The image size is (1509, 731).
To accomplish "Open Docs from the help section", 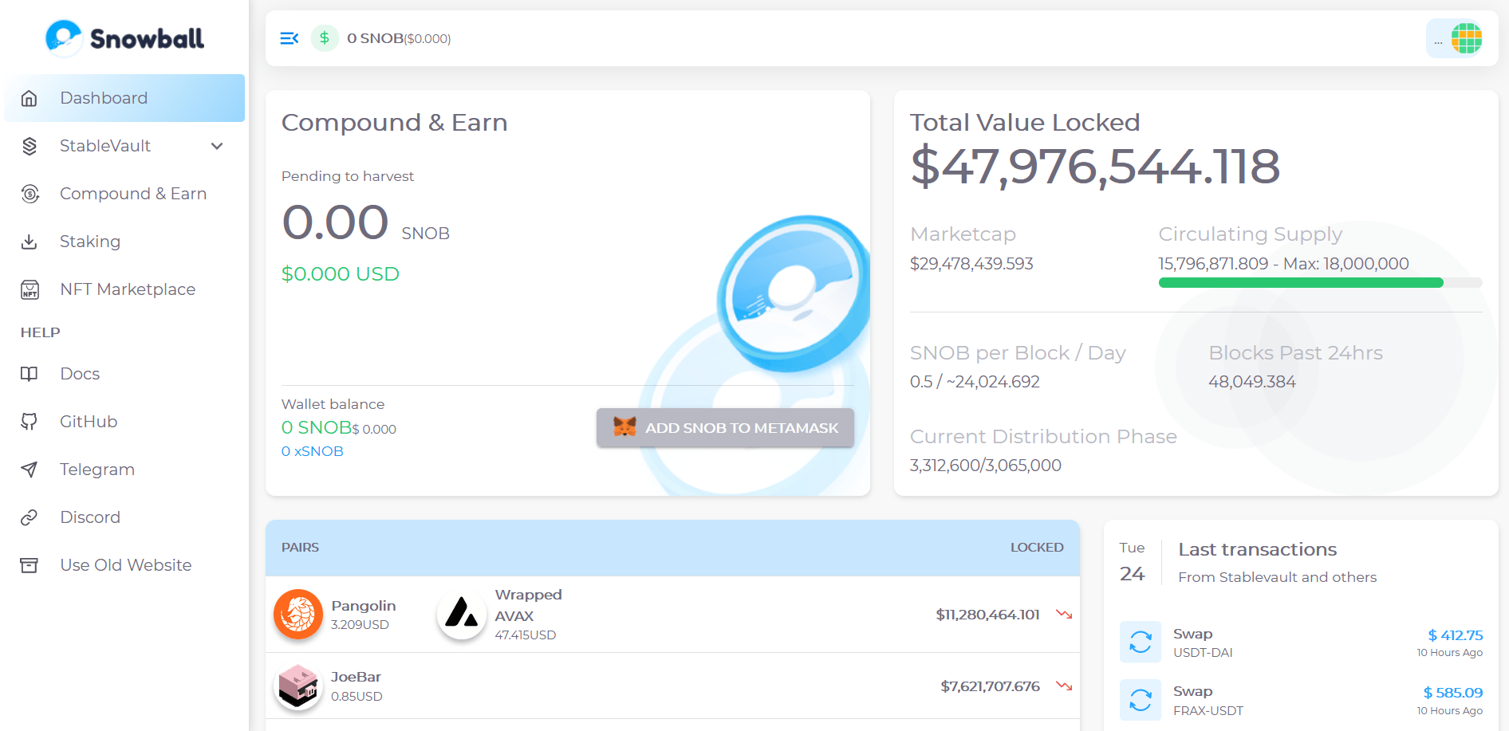I will coord(80,374).
